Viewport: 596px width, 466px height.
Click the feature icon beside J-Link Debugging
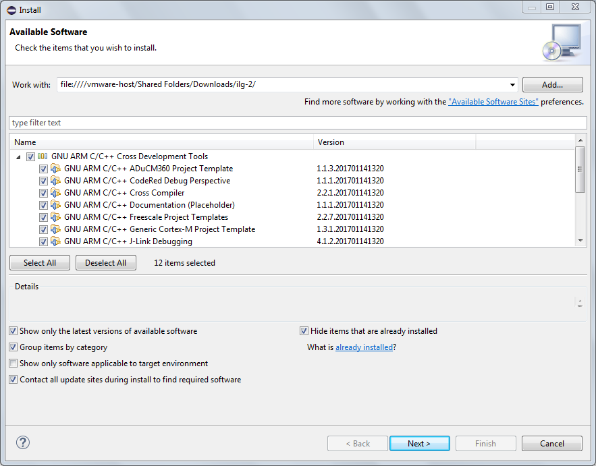click(x=56, y=241)
